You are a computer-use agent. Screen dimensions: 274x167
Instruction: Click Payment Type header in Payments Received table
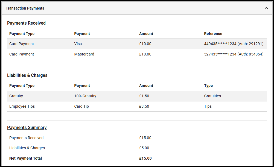coord(22,34)
